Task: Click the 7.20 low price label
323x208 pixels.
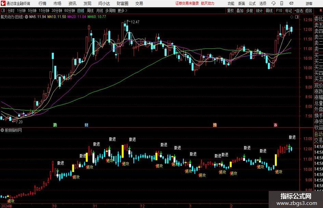Action: pyautogui.click(x=19, y=122)
